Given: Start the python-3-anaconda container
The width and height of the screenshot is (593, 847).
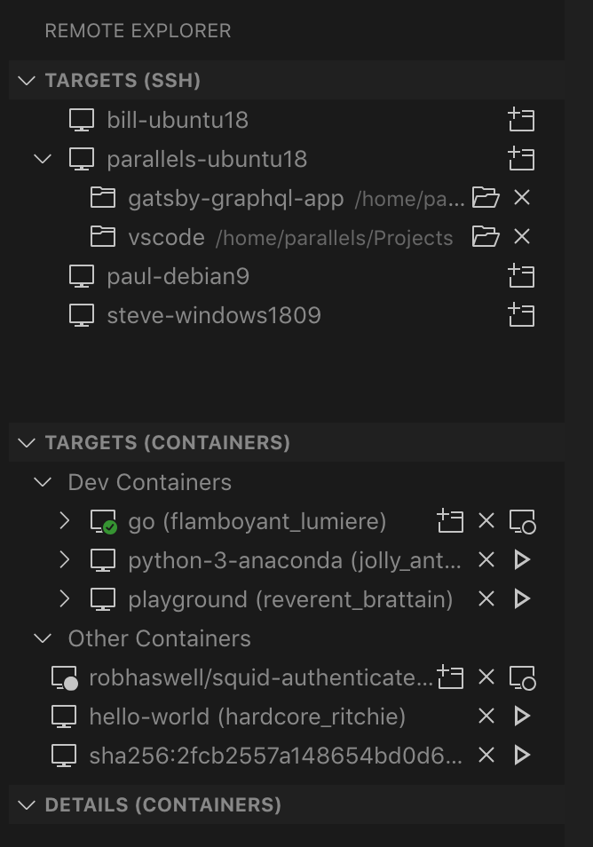Looking at the screenshot, I should (x=522, y=559).
